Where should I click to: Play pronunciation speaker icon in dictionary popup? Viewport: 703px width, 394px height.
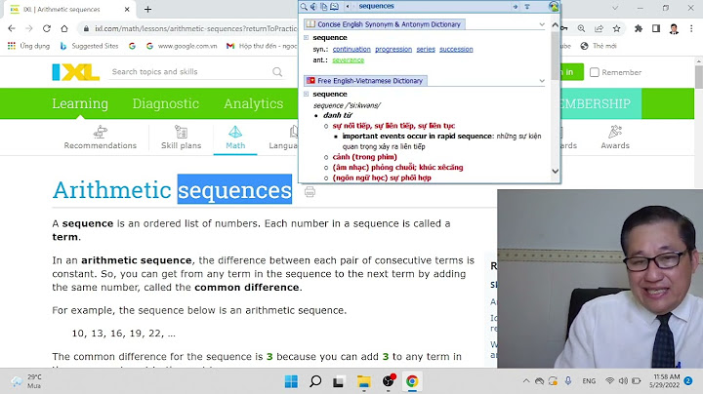(313, 6)
